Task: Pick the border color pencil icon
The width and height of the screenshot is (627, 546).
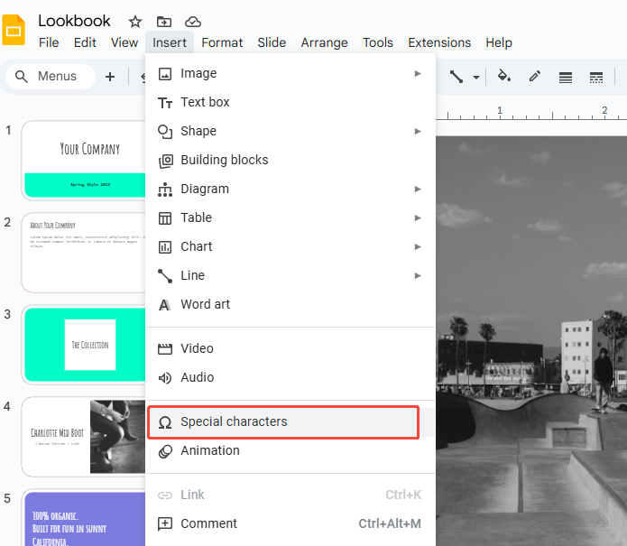Action: pyautogui.click(x=535, y=77)
